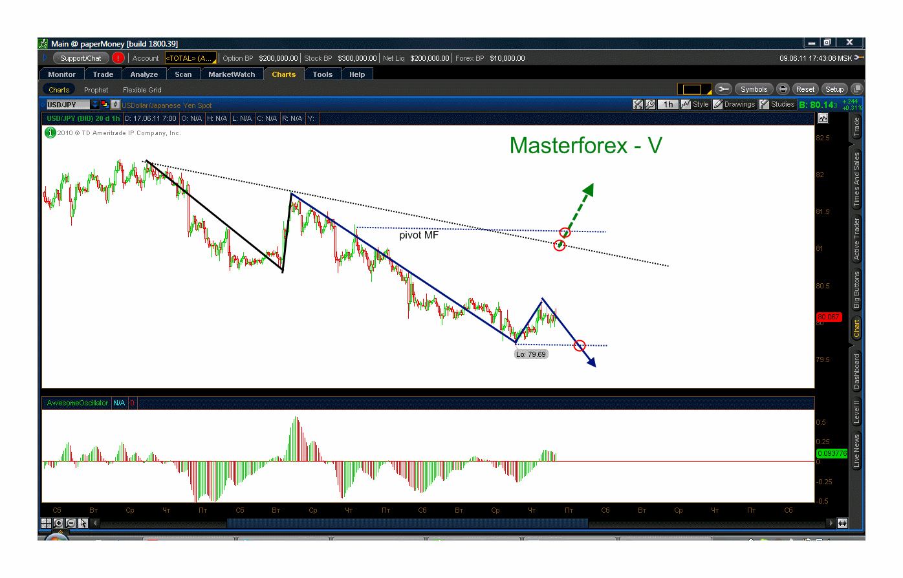Click the zoom in magnifier icon
The height and width of the screenshot is (578, 903).
point(59,523)
